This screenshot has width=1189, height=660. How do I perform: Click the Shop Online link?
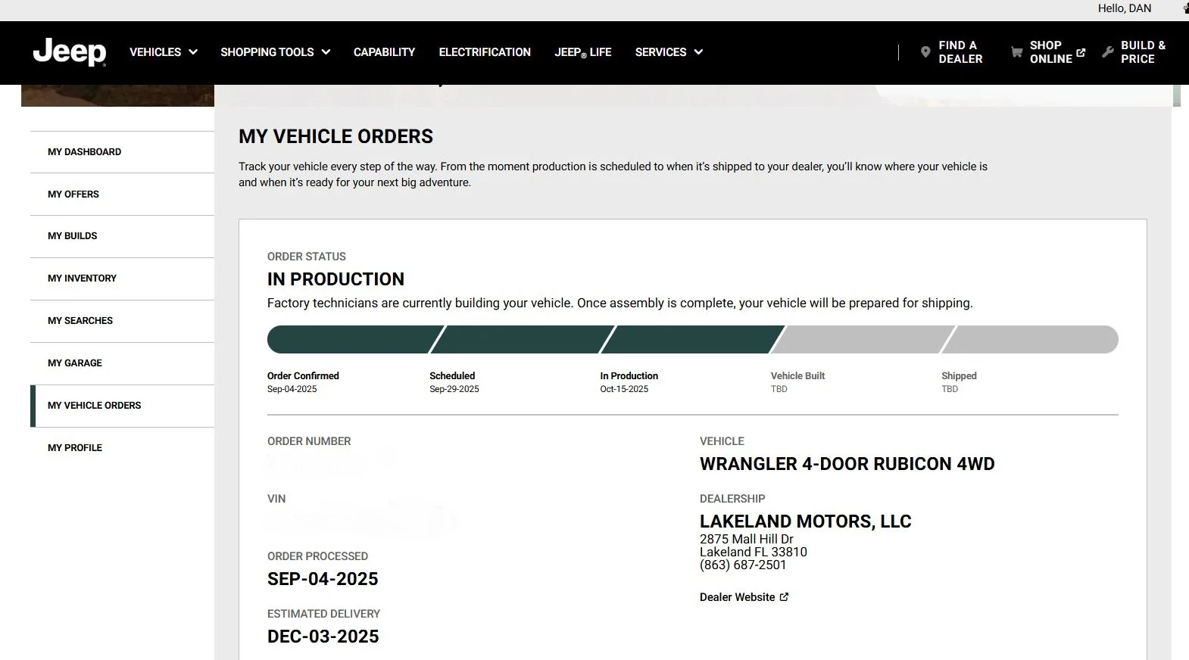coord(1048,52)
